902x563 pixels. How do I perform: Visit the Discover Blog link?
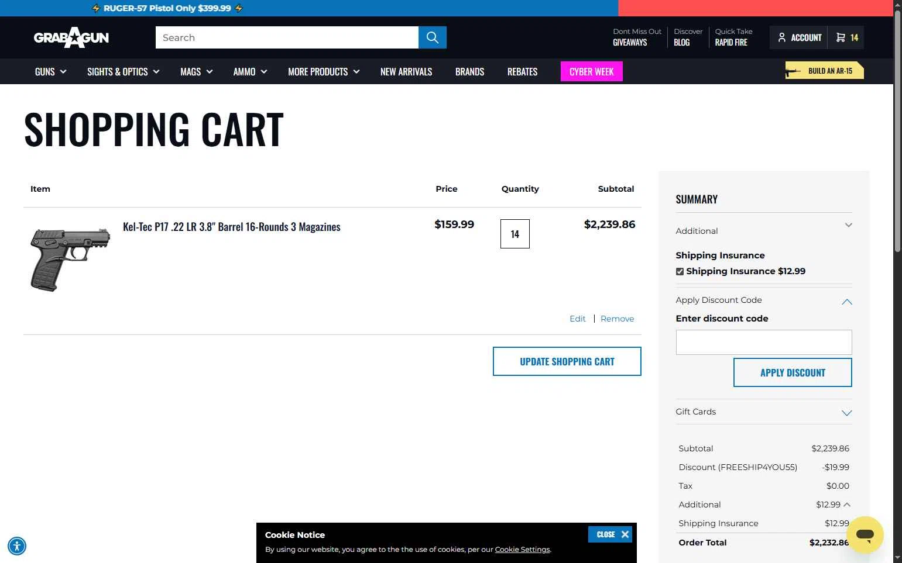(688, 37)
